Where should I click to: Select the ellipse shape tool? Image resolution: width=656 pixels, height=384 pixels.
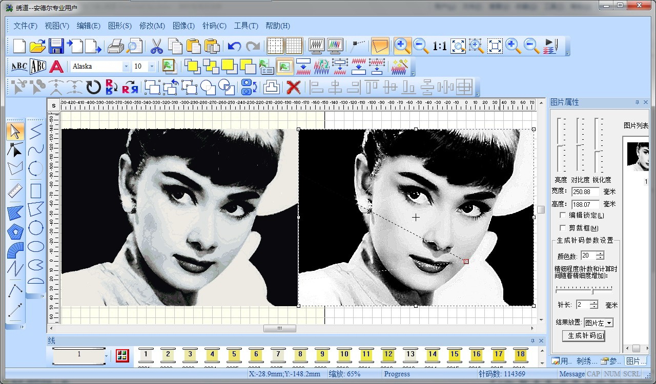35,246
